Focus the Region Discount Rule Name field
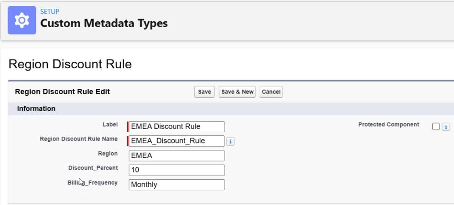Image resolution: width=454 pixels, height=205 pixels. [x=176, y=141]
